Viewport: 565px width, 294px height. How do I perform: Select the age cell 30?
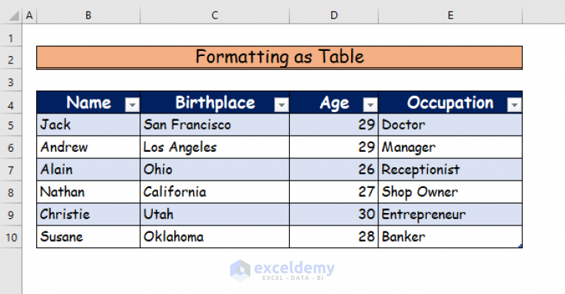[334, 214]
